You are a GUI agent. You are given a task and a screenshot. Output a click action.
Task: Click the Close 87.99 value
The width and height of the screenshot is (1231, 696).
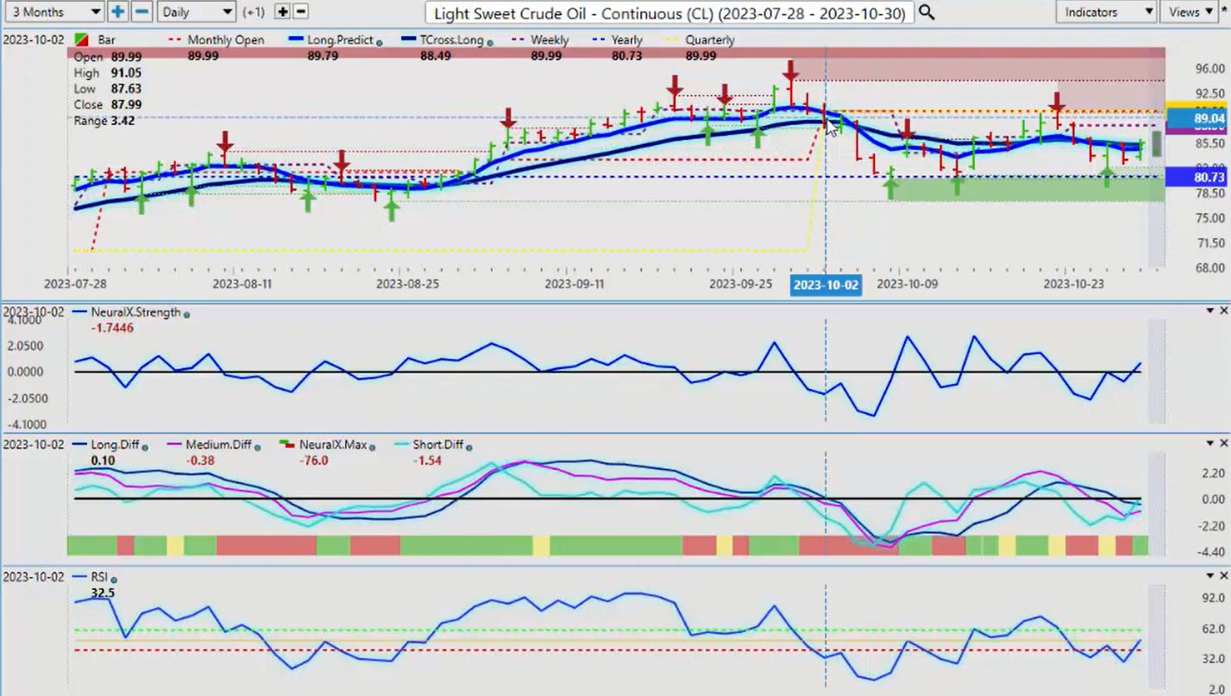tap(127, 105)
